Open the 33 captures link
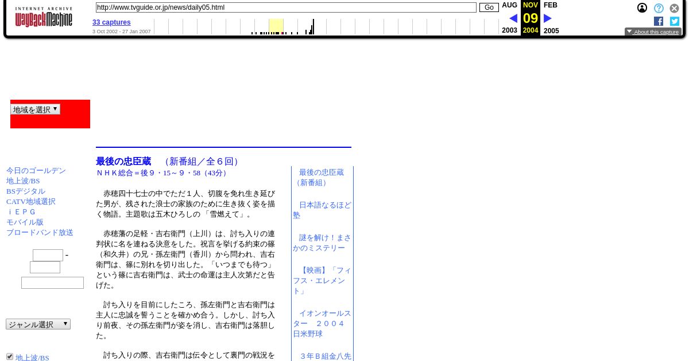Image resolution: width=689 pixels, height=361 pixels. tap(111, 22)
